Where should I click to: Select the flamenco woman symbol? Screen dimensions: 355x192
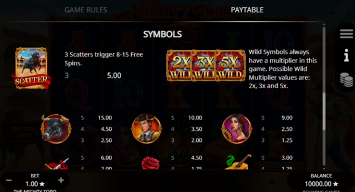click(x=237, y=128)
